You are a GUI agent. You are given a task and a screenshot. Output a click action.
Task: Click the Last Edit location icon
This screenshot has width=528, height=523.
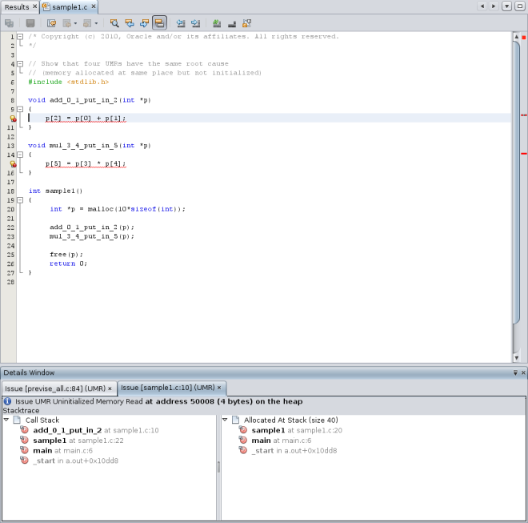(51, 23)
